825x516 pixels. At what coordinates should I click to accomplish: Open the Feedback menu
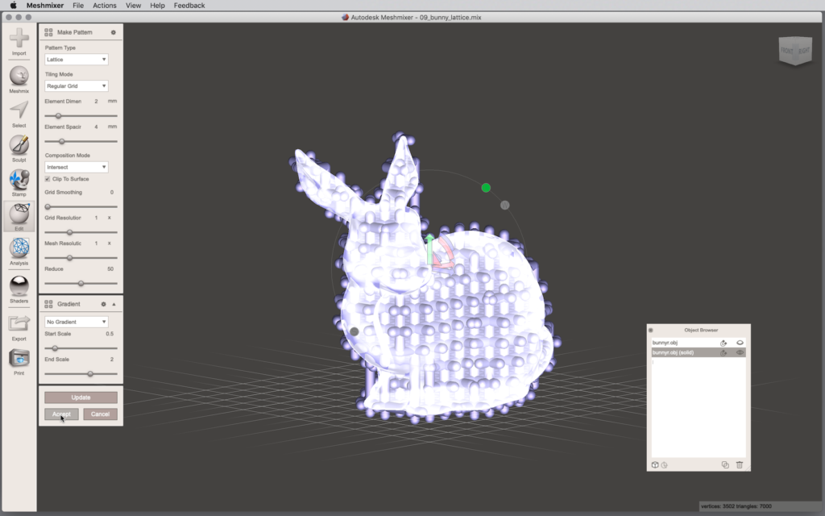(189, 6)
